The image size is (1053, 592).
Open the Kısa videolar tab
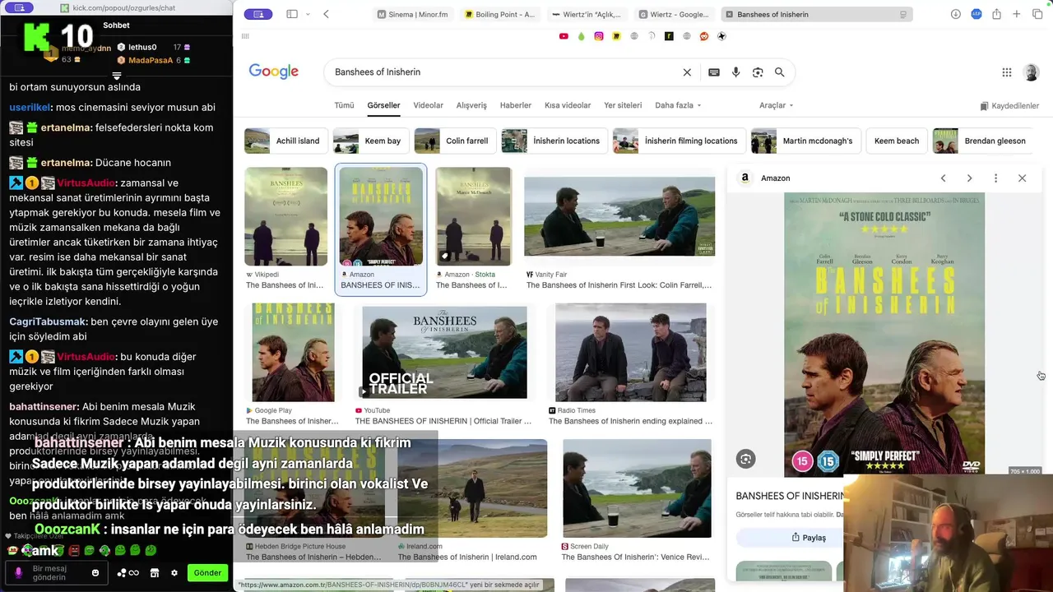click(568, 105)
